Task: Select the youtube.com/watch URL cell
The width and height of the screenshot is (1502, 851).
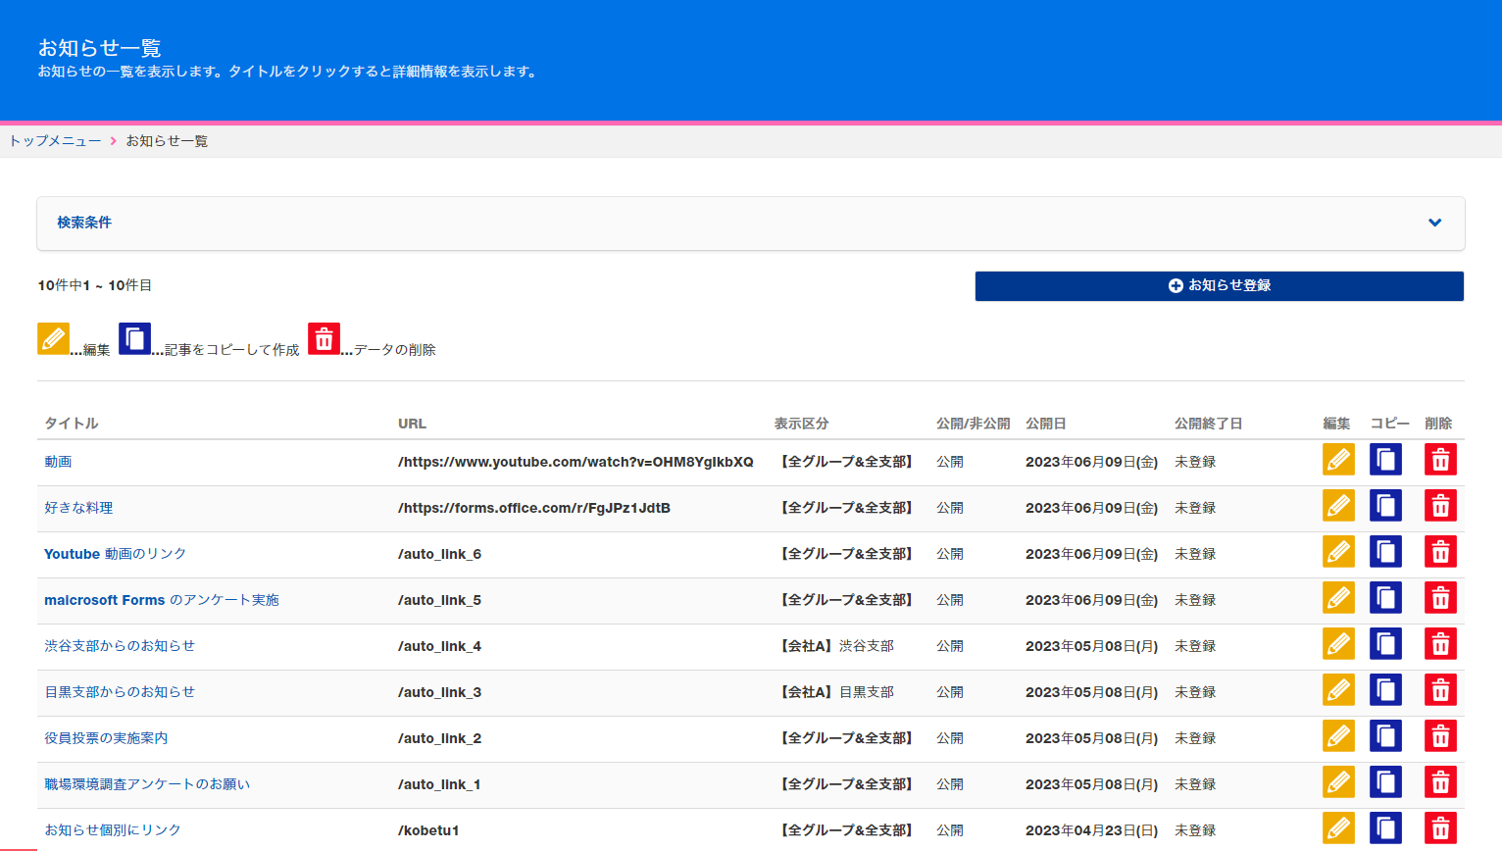Action: 576,462
